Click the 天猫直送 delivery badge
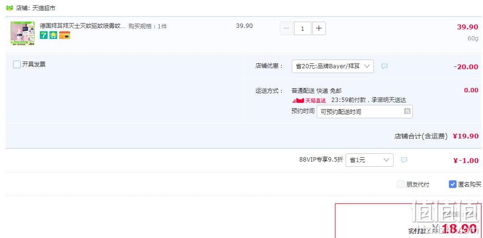The height and width of the screenshot is (238, 483). (x=309, y=100)
